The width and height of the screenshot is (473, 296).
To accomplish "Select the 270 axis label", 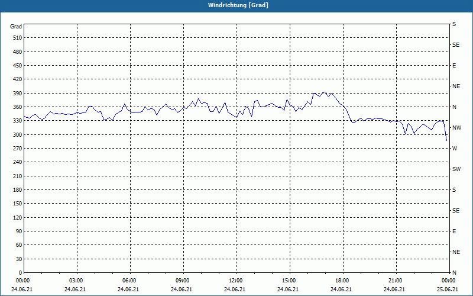I will (18, 149).
